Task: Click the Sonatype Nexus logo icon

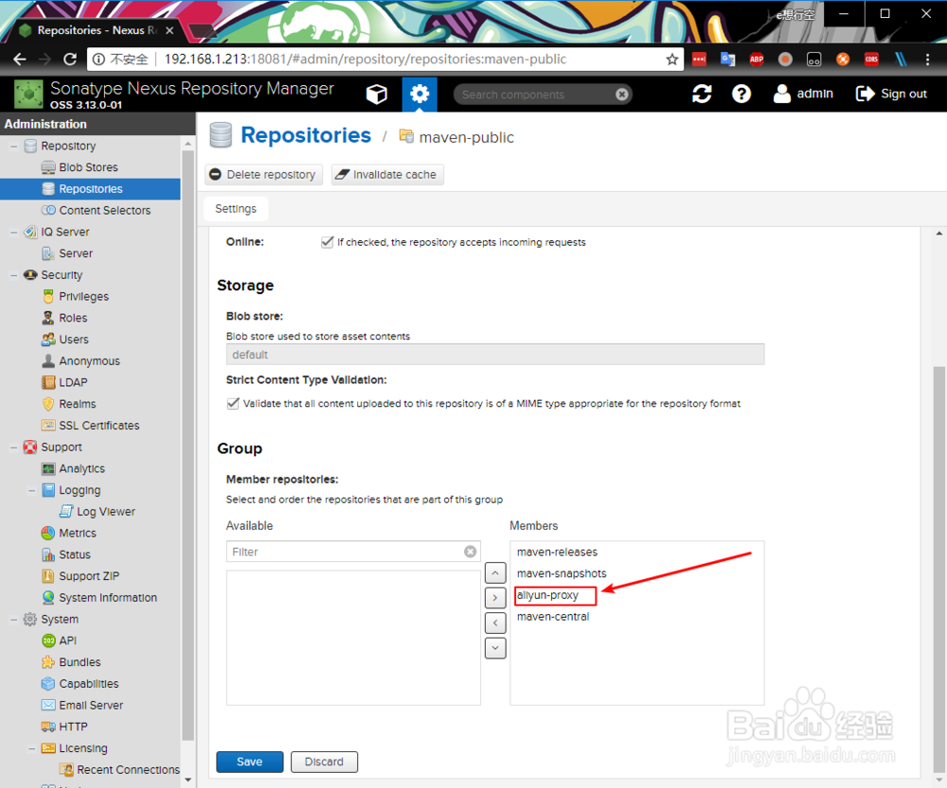Action: coord(28,95)
